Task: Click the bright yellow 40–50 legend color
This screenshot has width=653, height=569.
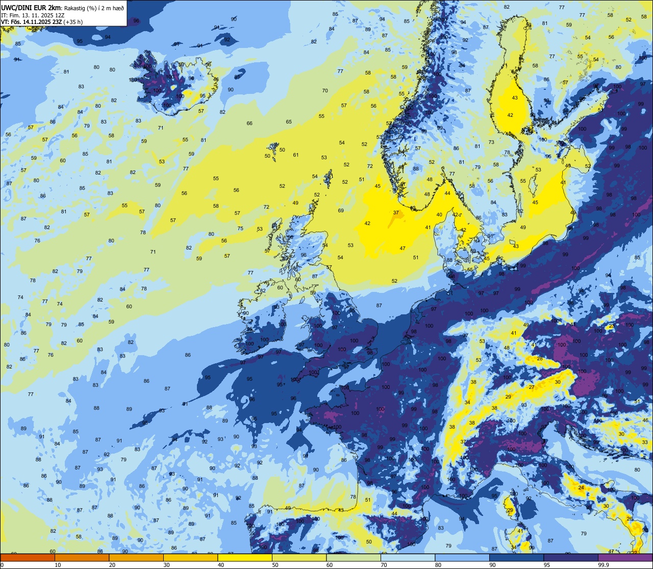Action: coord(245,557)
